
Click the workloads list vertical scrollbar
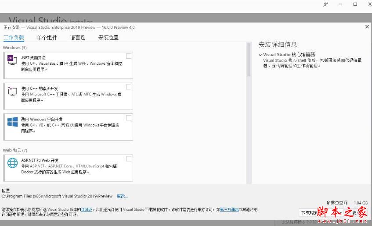249,60
